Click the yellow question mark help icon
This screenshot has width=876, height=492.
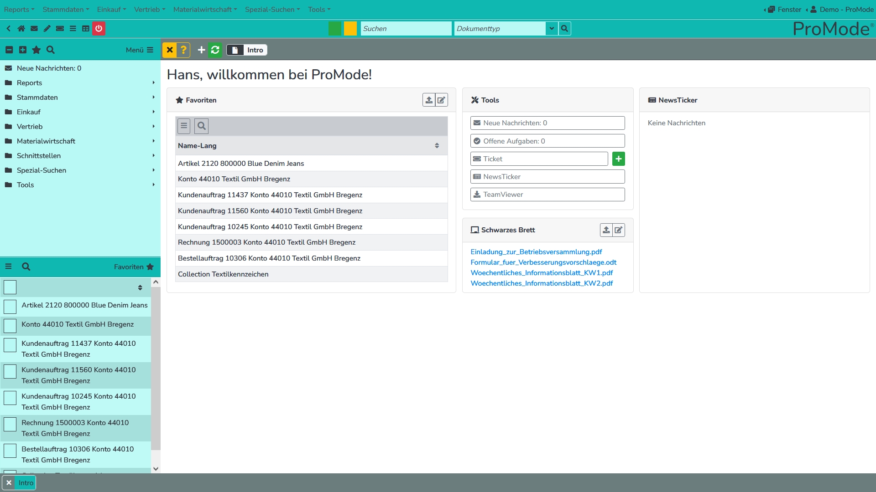pos(183,50)
